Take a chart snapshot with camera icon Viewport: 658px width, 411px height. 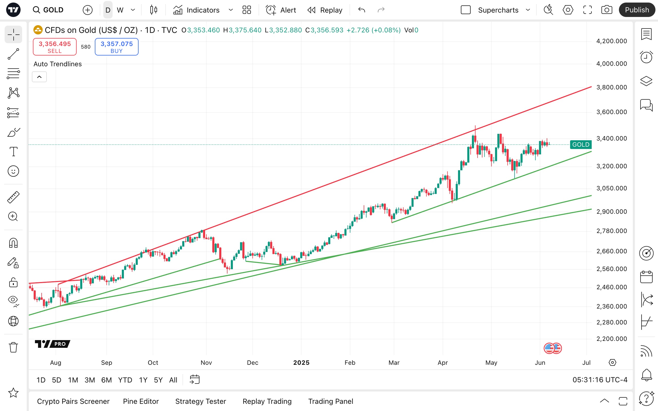(607, 10)
